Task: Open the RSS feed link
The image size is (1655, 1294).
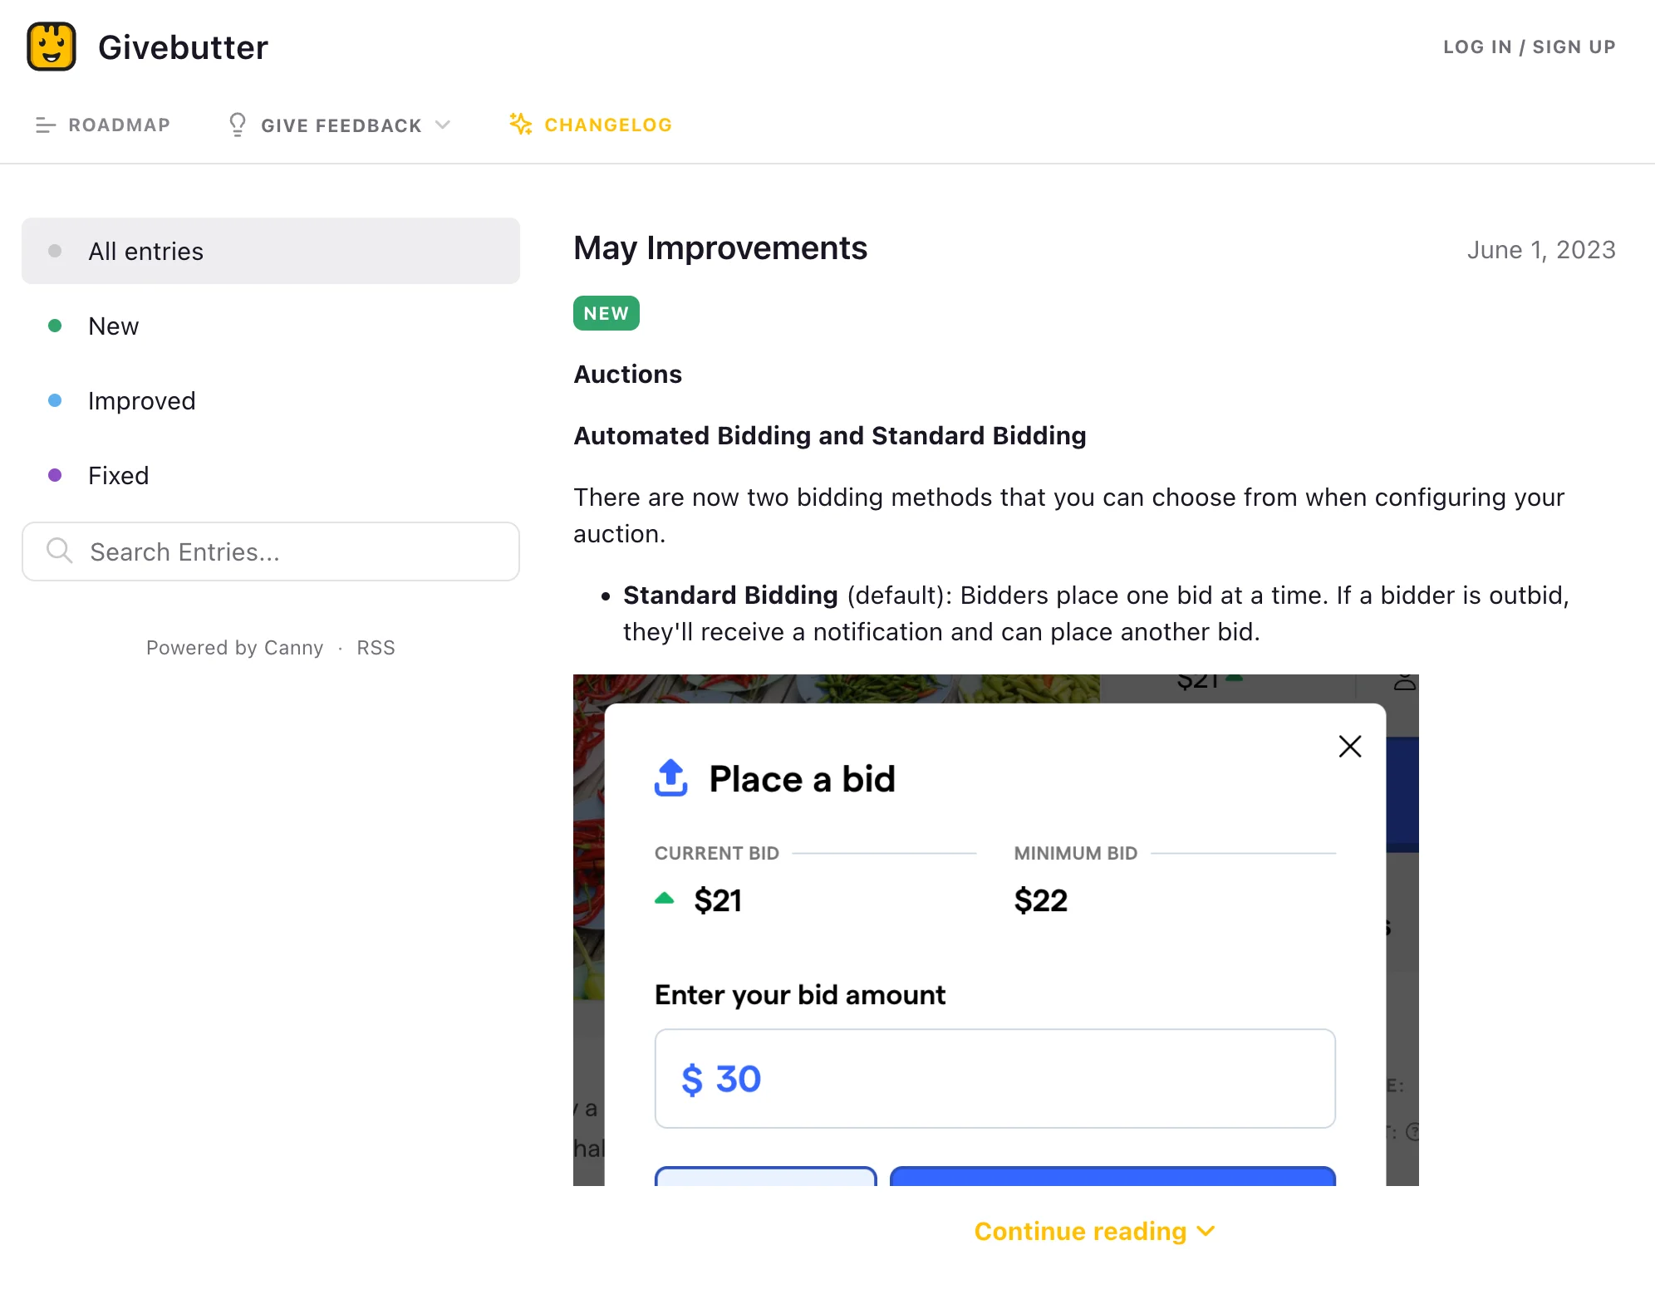Action: pos(376,647)
